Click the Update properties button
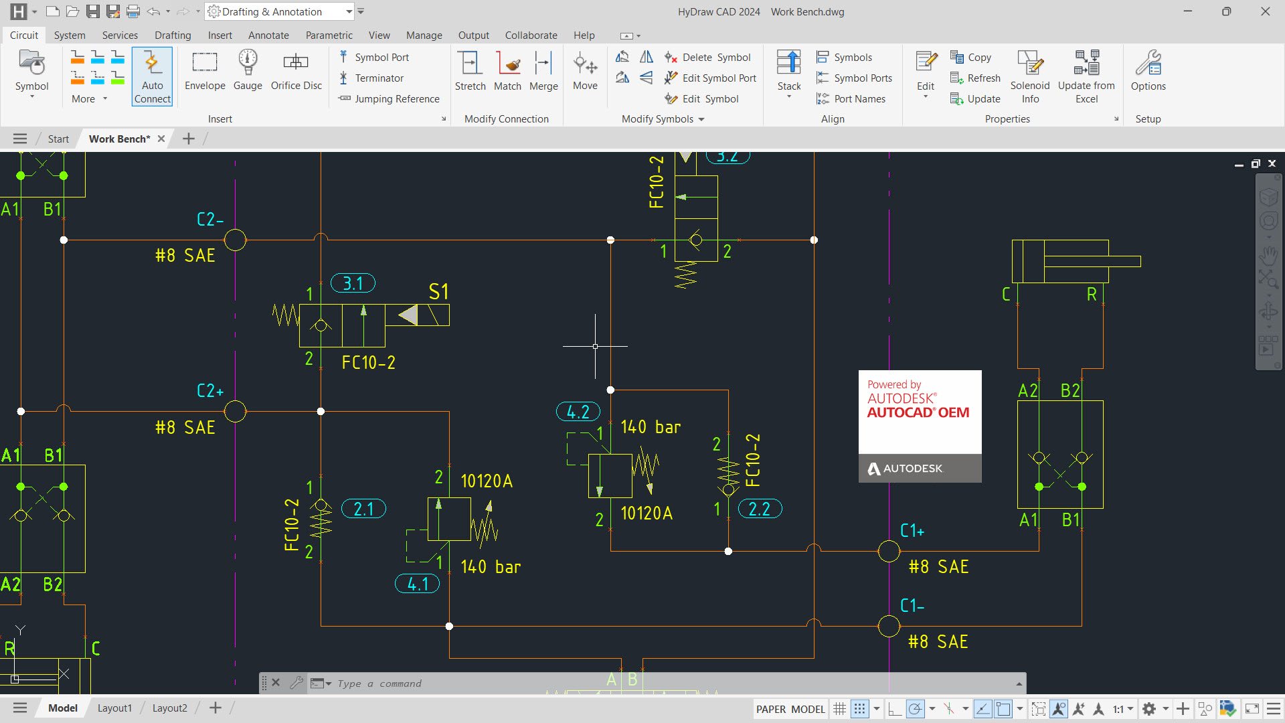The width and height of the screenshot is (1285, 723). click(x=975, y=99)
